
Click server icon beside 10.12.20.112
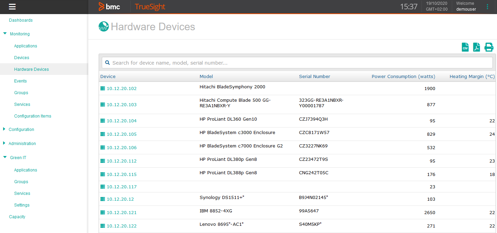(x=102, y=161)
